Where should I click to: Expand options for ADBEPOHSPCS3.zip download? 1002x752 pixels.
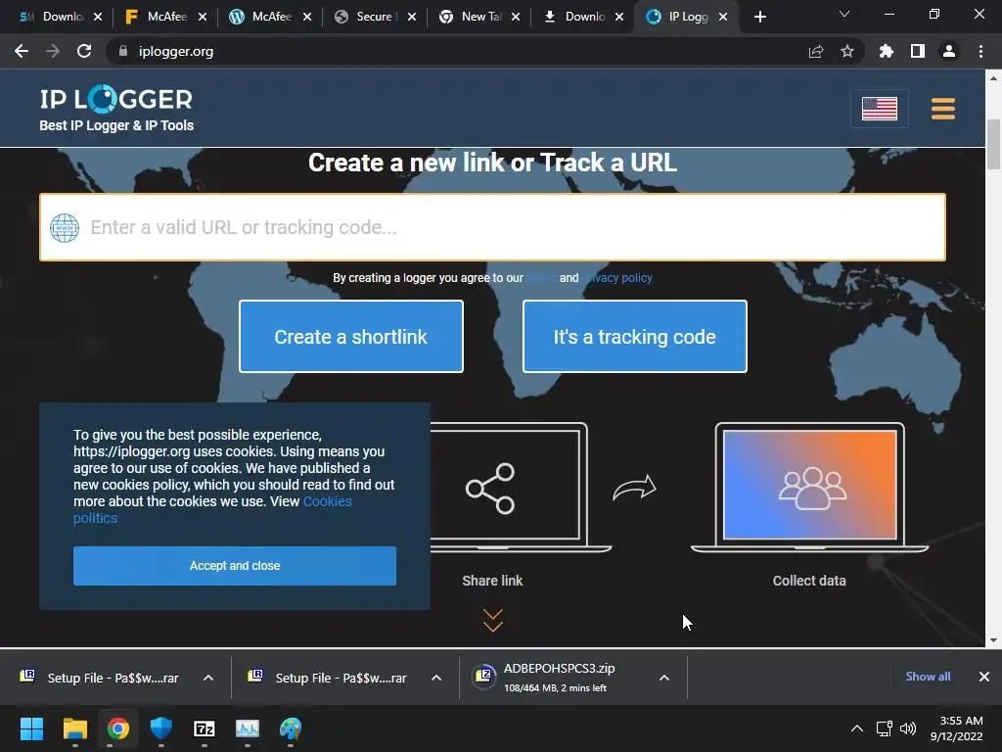[664, 678]
